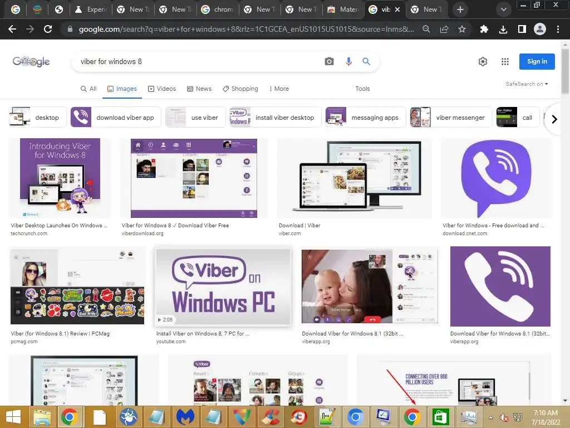Show next suggestion chips with arrow
This screenshot has width=570, height=428.
554,119
